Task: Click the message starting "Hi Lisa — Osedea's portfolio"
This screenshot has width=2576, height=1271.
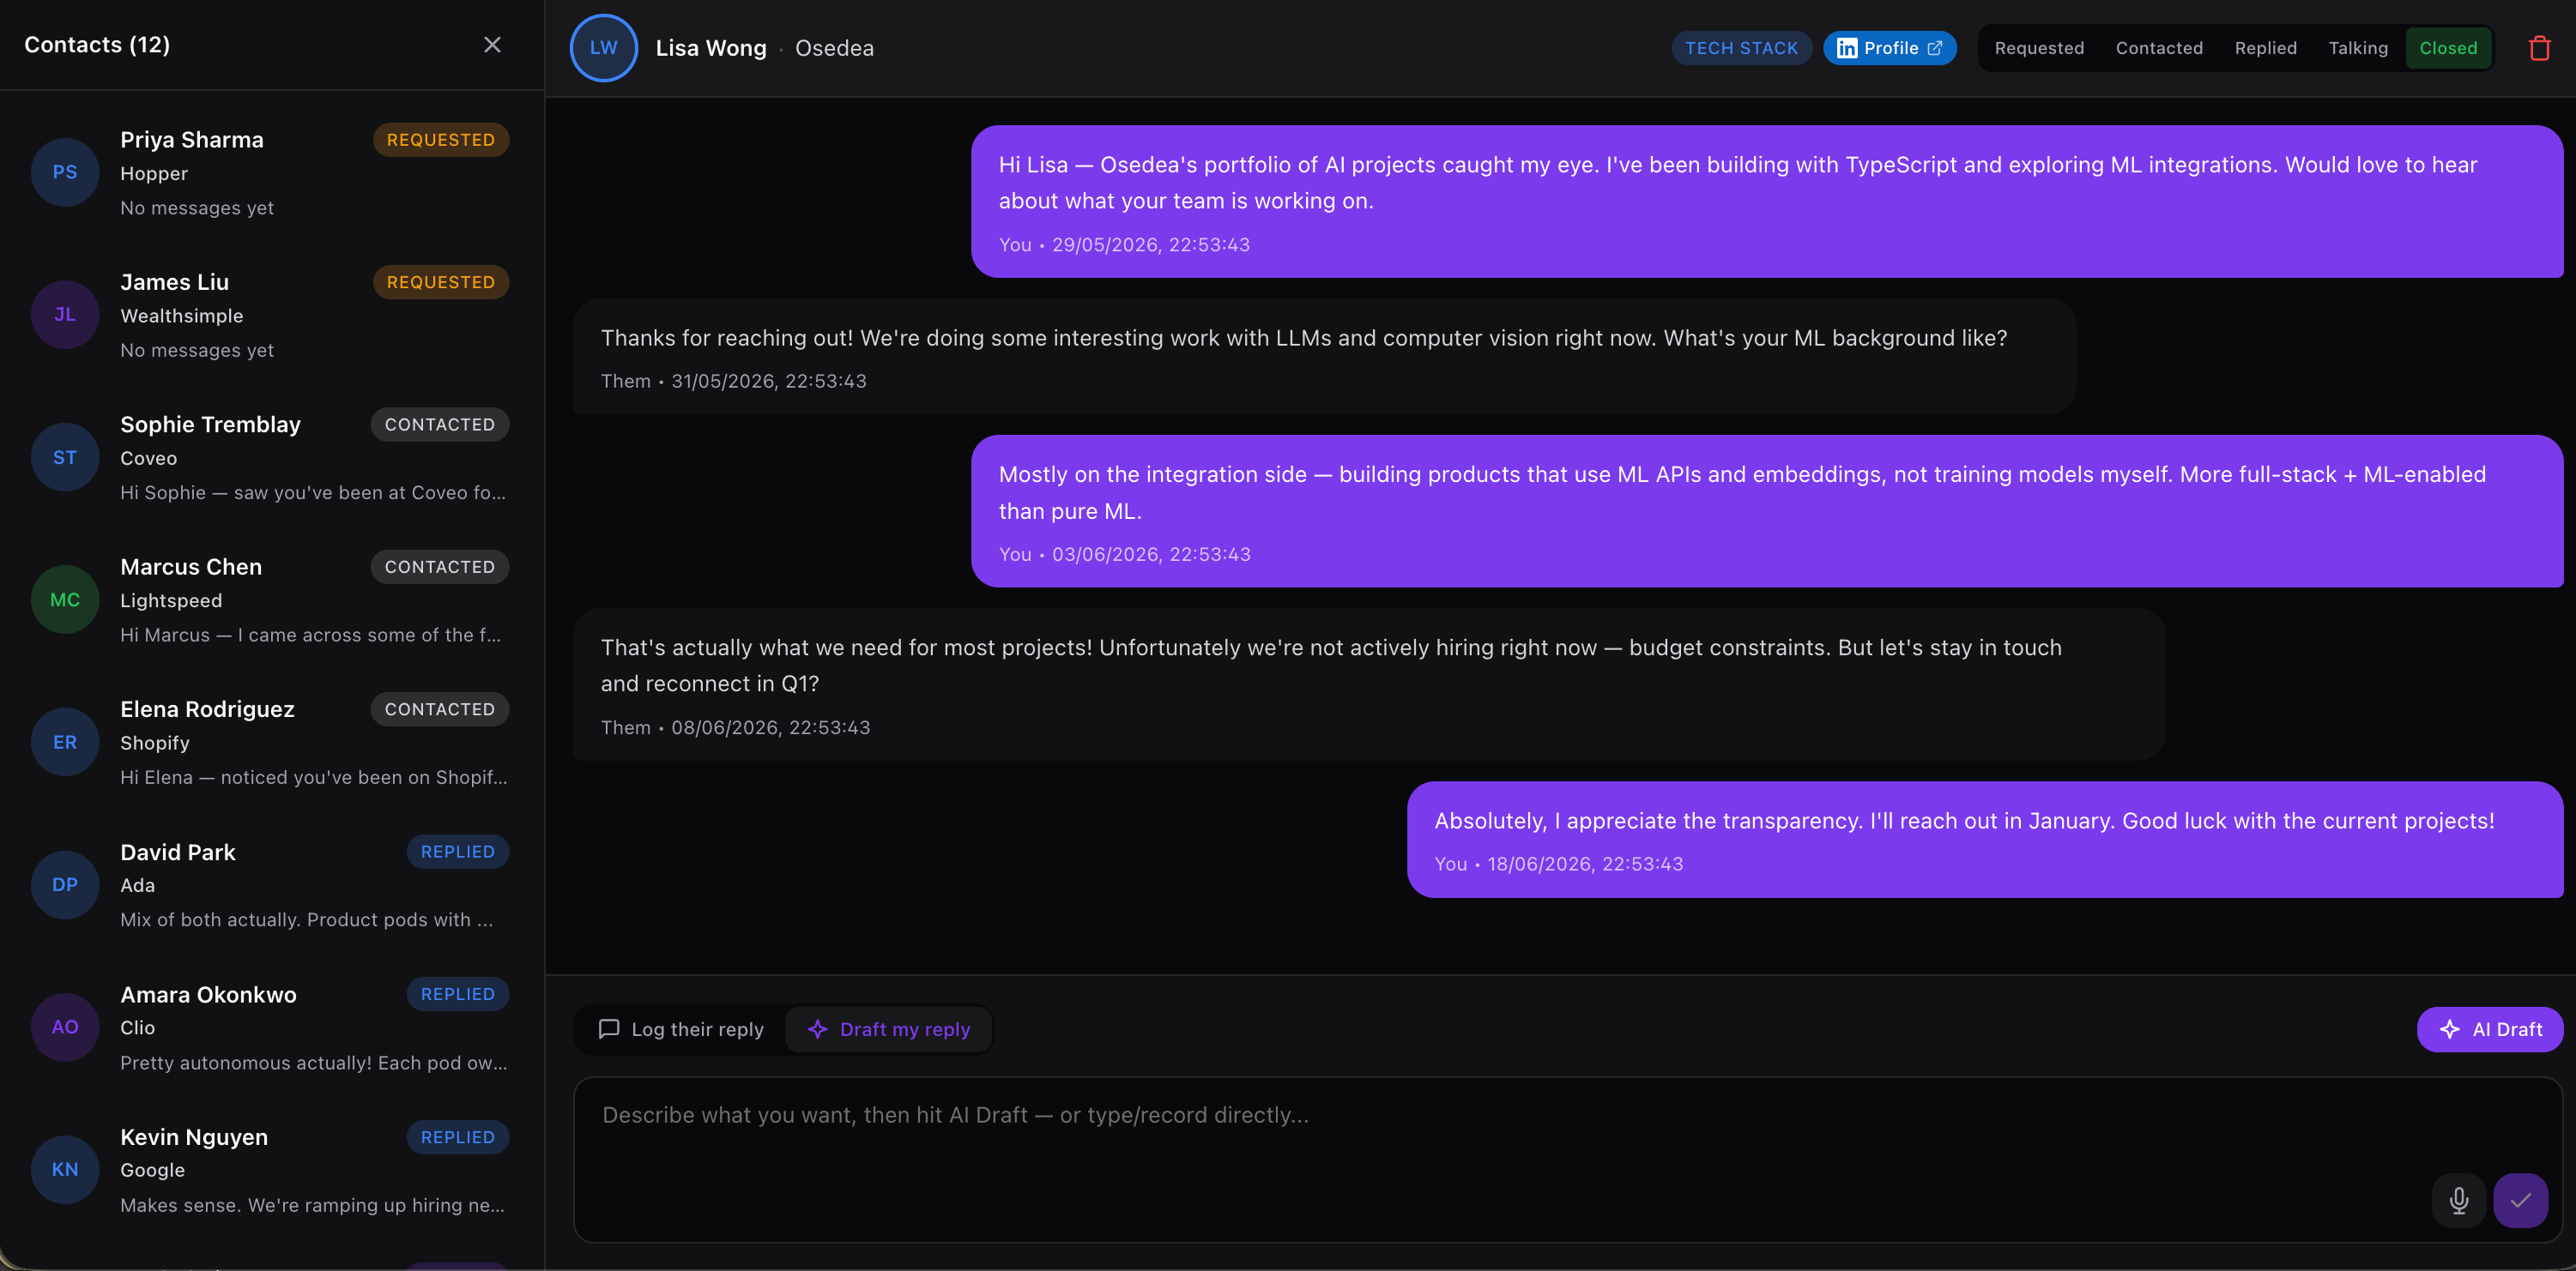Action: [x=1767, y=201]
